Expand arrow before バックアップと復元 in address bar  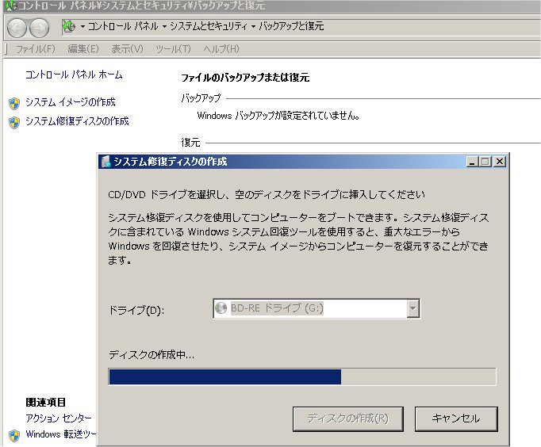[253, 26]
